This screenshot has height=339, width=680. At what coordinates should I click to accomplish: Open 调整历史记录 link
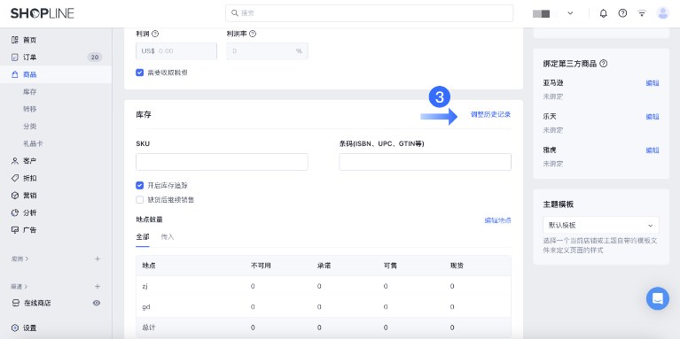(491, 115)
